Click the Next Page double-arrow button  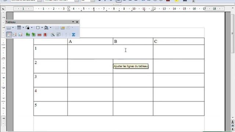click(232, 129)
